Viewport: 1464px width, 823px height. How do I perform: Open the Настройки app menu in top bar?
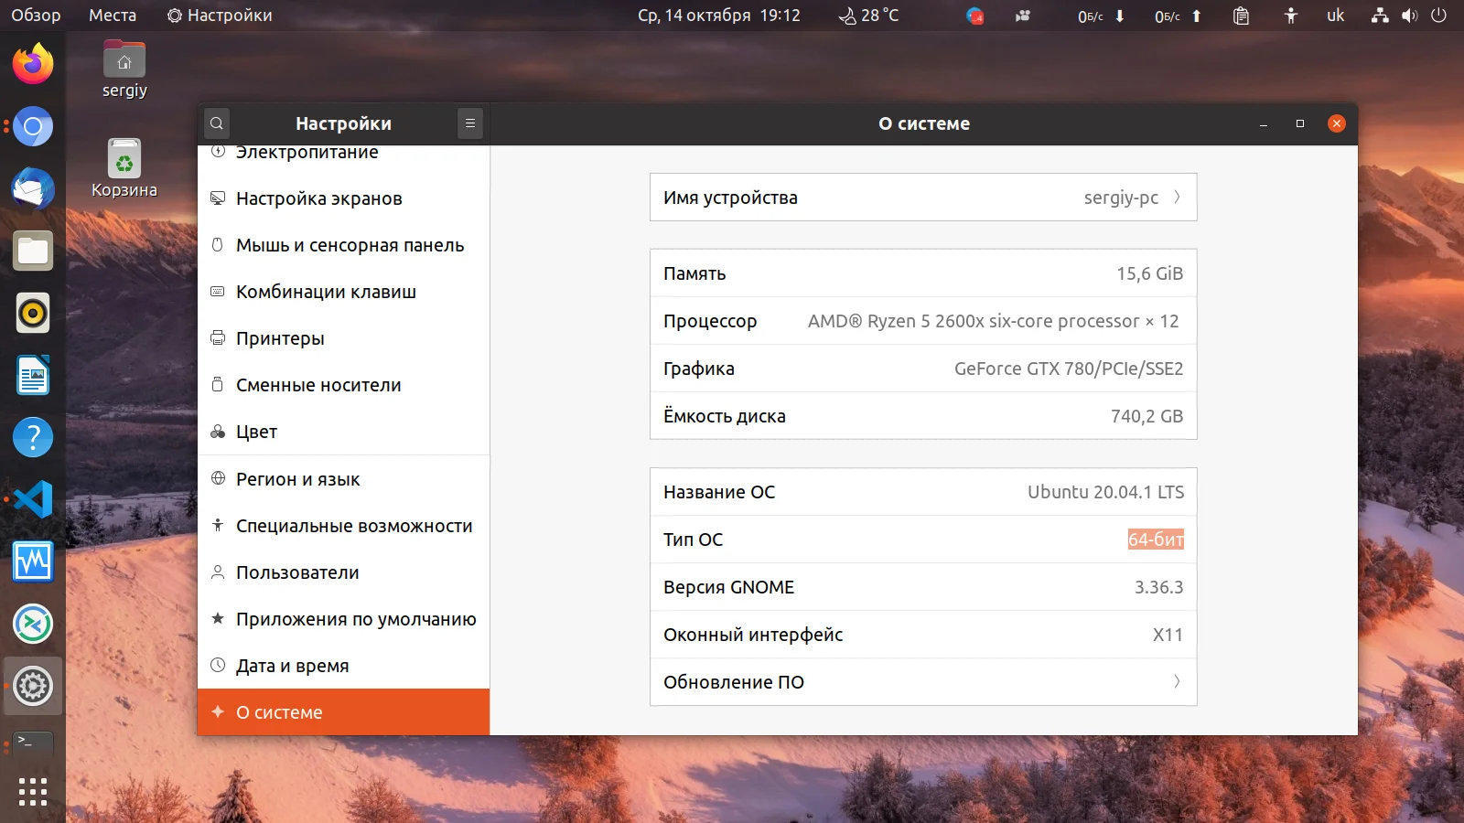(220, 16)
